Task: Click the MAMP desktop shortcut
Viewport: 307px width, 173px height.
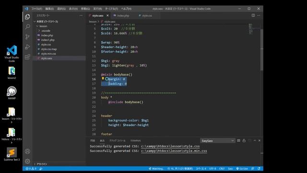Action: 12,93
